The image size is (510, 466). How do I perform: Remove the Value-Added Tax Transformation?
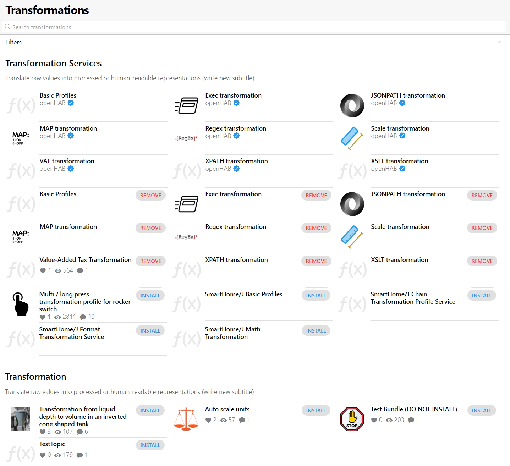pyautogui.click(x=150, y=261)
